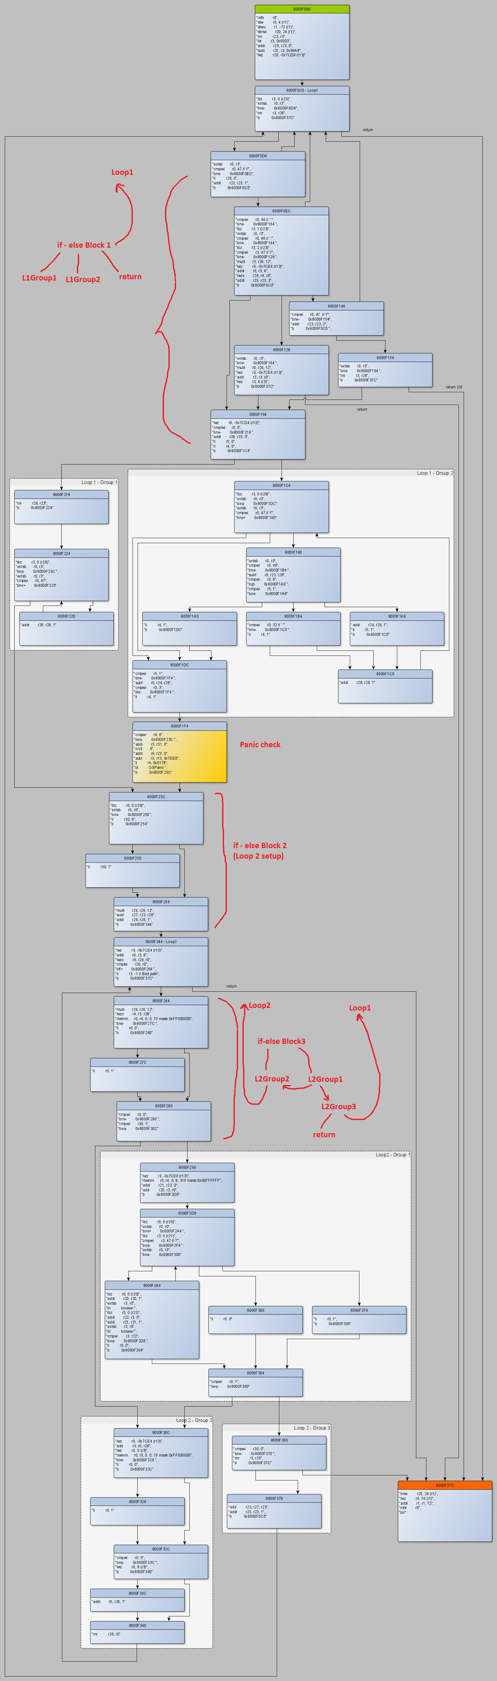This screenshot has width=497, height=1681.
Task: Select the 8000F2A4 block
Action: pyautogui.click(x=152, y=1320)
